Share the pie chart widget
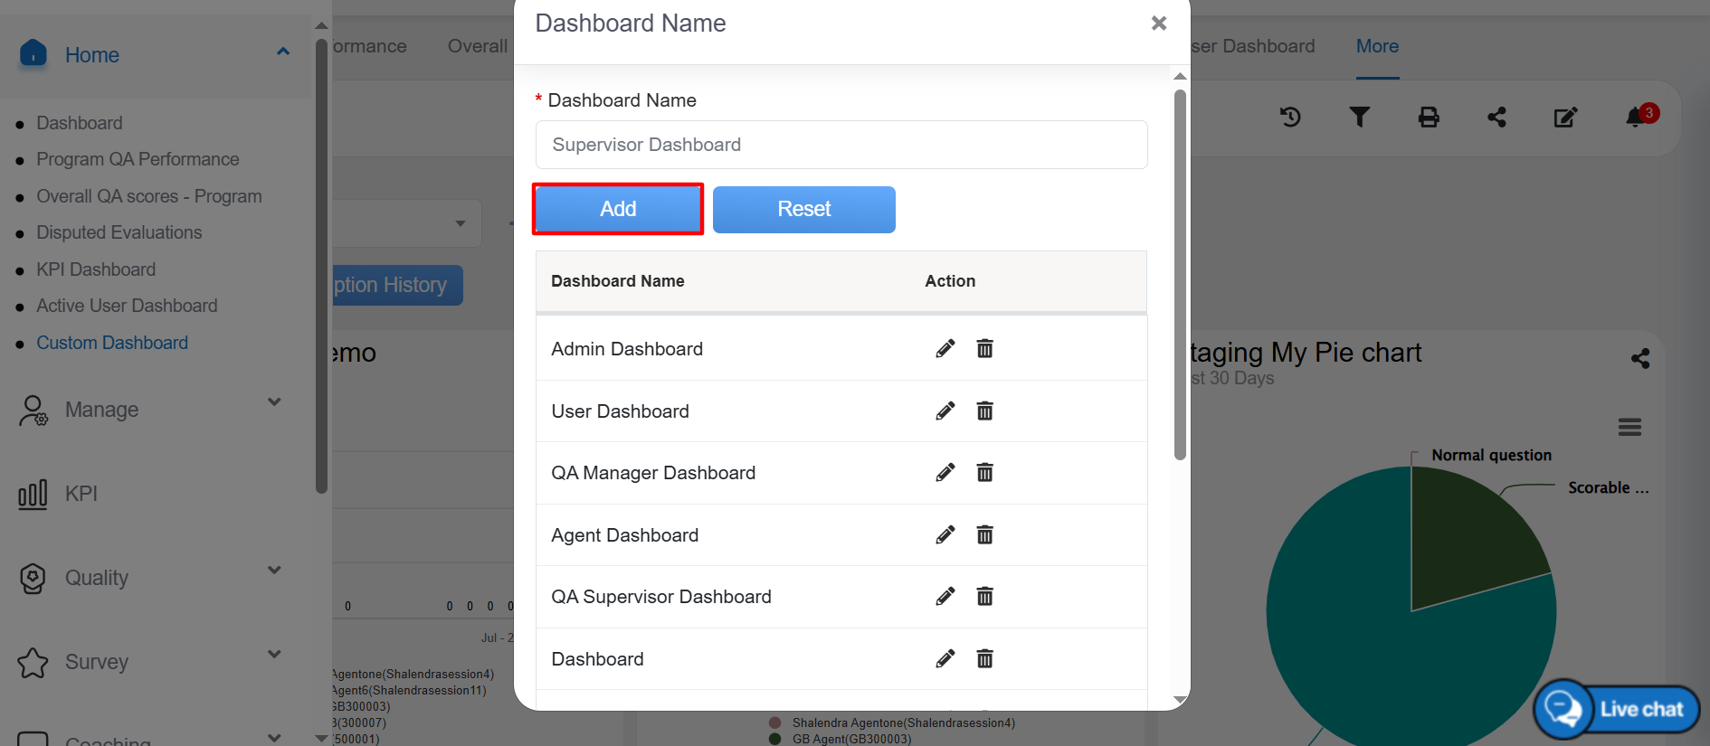 1639,359
